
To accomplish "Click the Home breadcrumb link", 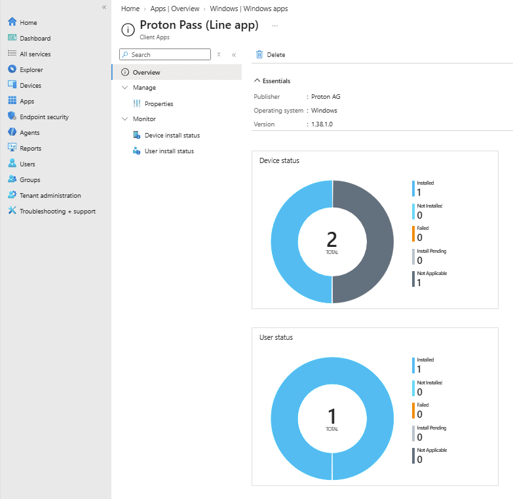I will coord(130,9).
